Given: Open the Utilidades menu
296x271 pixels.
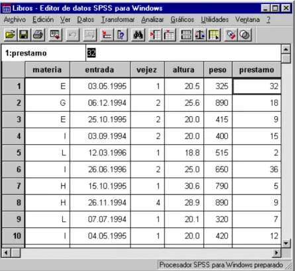Looking at the screenshot, I should [x=215, y=20].
